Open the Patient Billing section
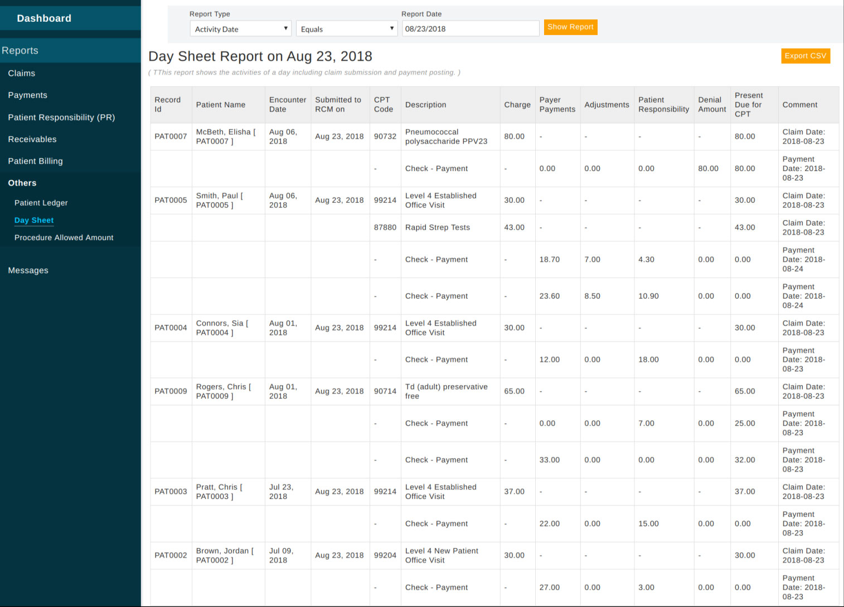Screen dimensions: 844x607 (35, 161)
